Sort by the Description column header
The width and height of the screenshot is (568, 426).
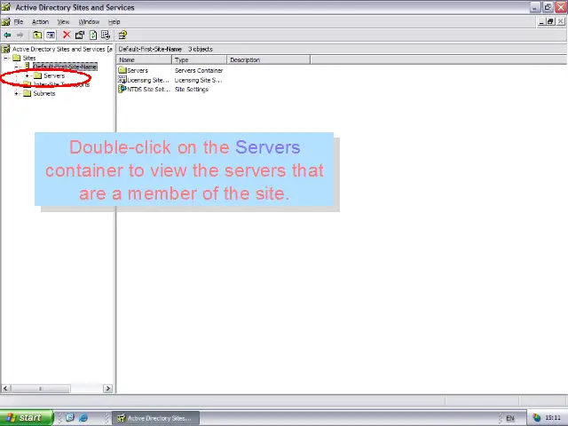[x=268, y=59]
